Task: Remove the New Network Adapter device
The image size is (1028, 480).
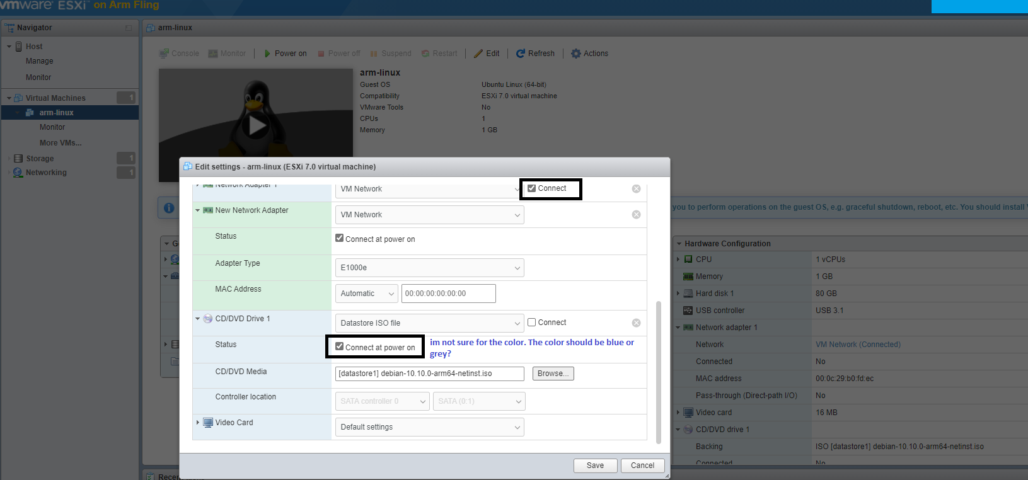Action: 636,215
